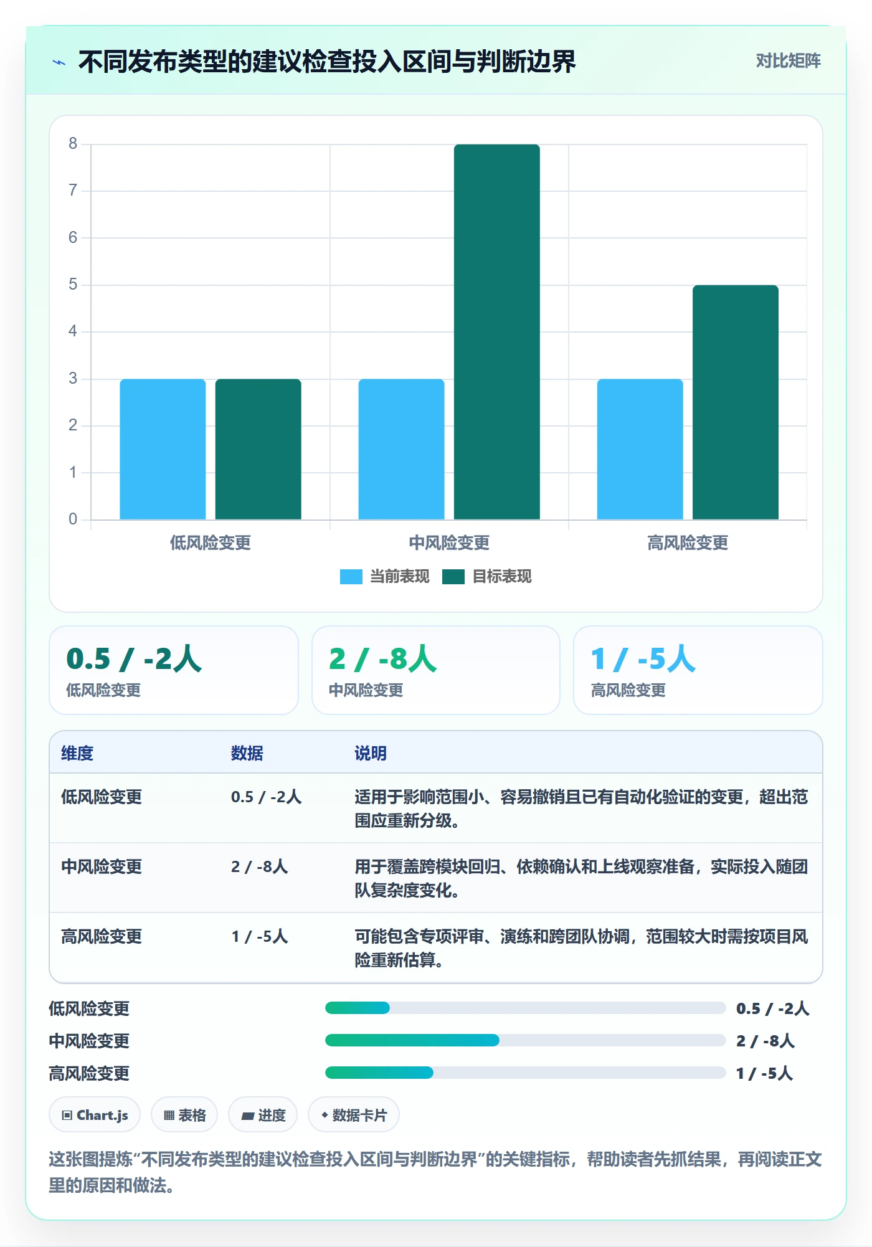Click the 低风险变更 target bar in chart

pos(258,449)
